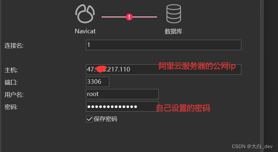Select the 主机 host IP address field

(163, 70)
